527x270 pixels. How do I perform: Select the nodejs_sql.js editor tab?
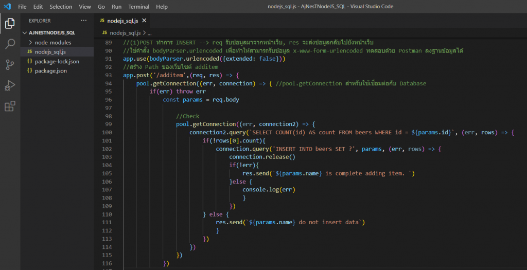(x=122, y=21)
